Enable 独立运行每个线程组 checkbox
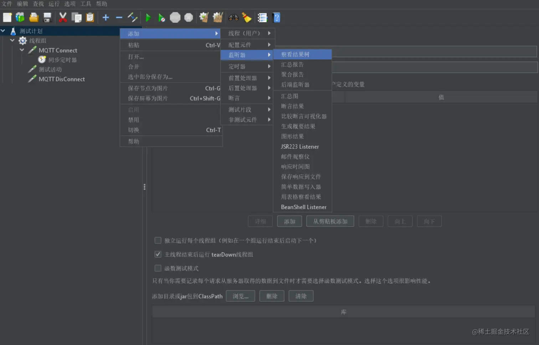 click(158, 240)
